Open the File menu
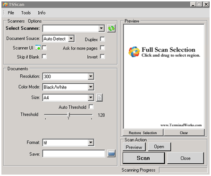The height and width of the screenshot is (176, 211). 11,13
